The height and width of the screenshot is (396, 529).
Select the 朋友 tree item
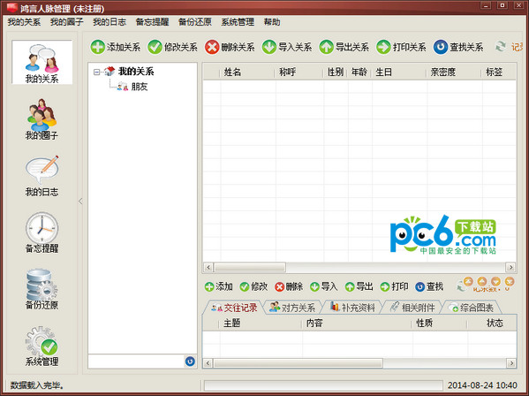click(140, 87)
